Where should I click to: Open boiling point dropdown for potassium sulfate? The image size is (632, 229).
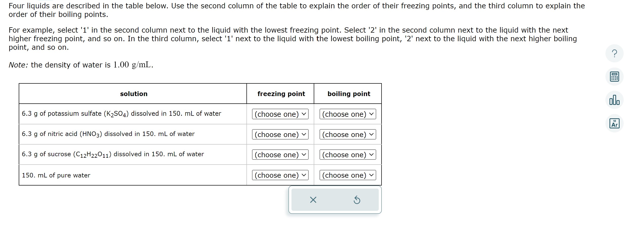(x=347, y=114)
